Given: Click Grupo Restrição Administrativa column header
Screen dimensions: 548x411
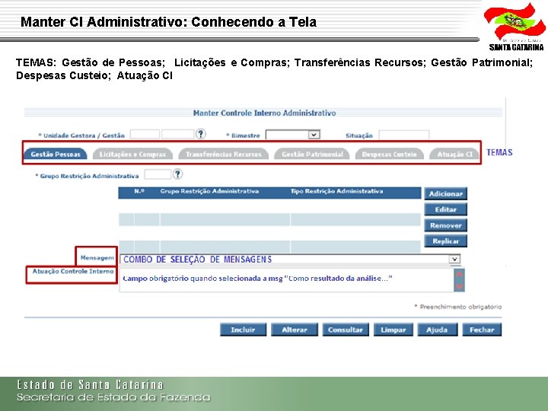Looking at the screenshot, I should pyautogui.click(x=209, y=191).
